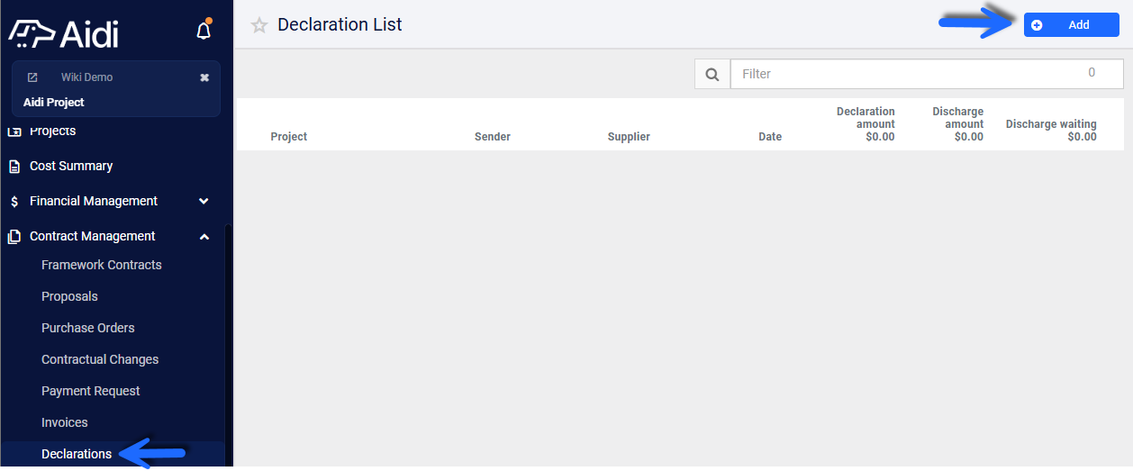The height and width of the screenshot is (471, 1133).
Task: Close the Wiki Demo project card
Action: tap(204, 77)
